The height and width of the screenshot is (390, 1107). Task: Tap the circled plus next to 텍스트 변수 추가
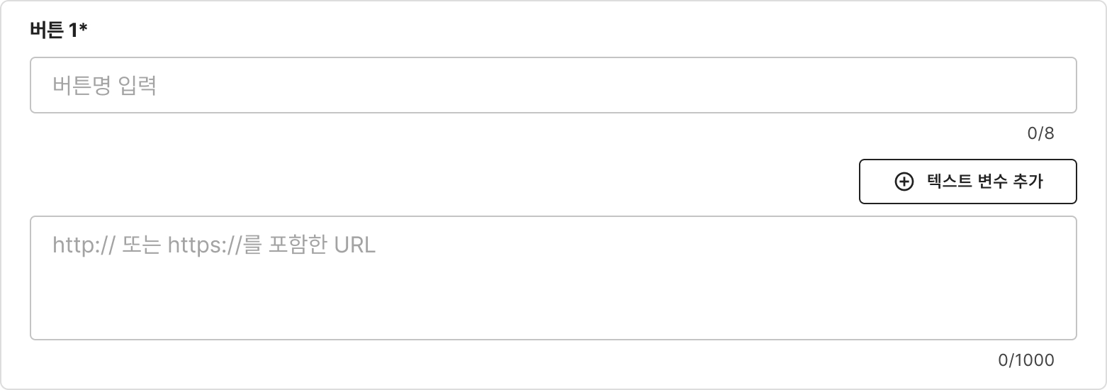904,182
